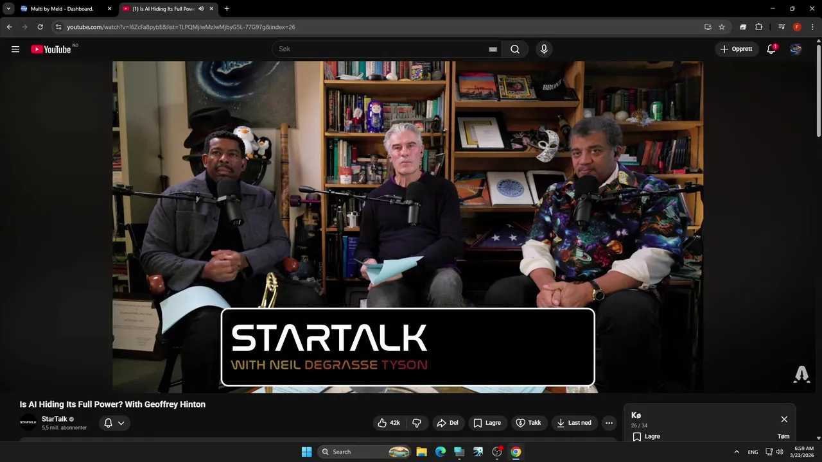Viewport: 822px width, 462px height.
Task: Clear the queue with Tøm
Action: click(x=783, y=436)
